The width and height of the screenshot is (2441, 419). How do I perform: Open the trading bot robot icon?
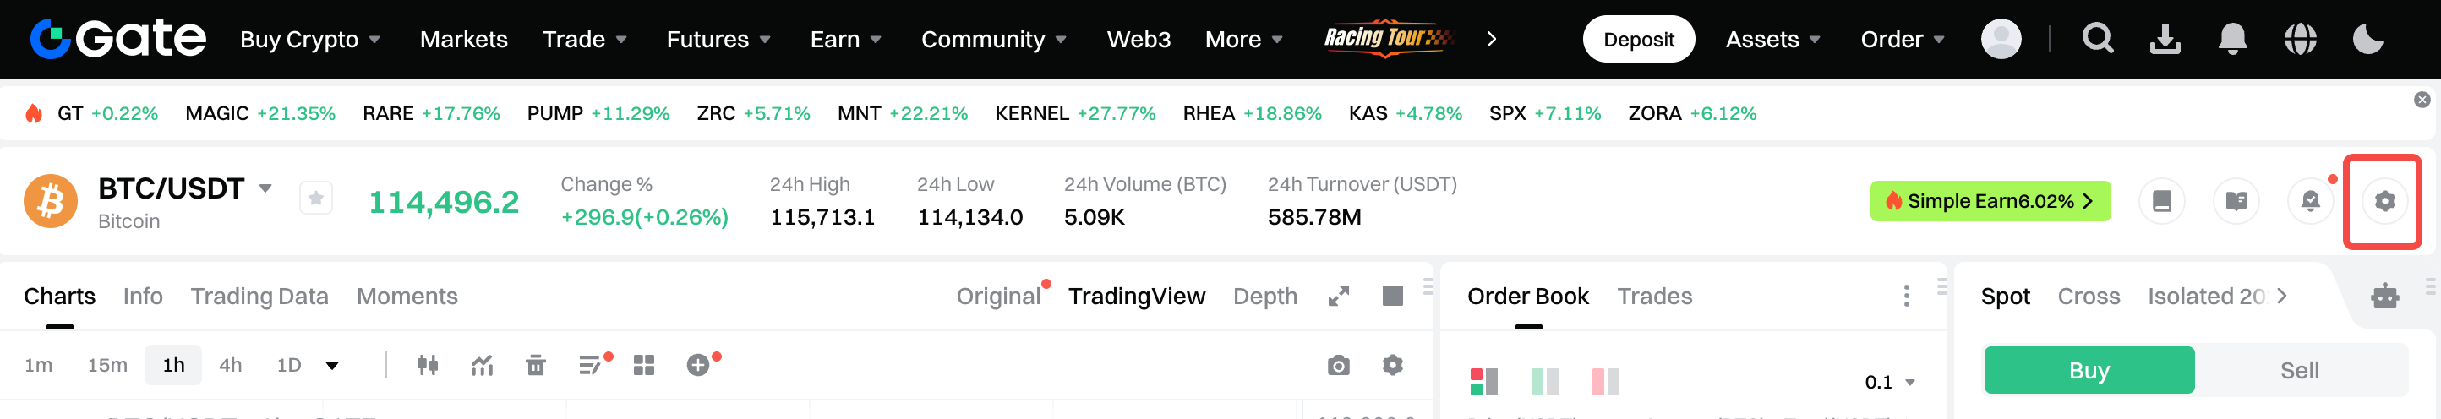click(x=2384, y=297)
